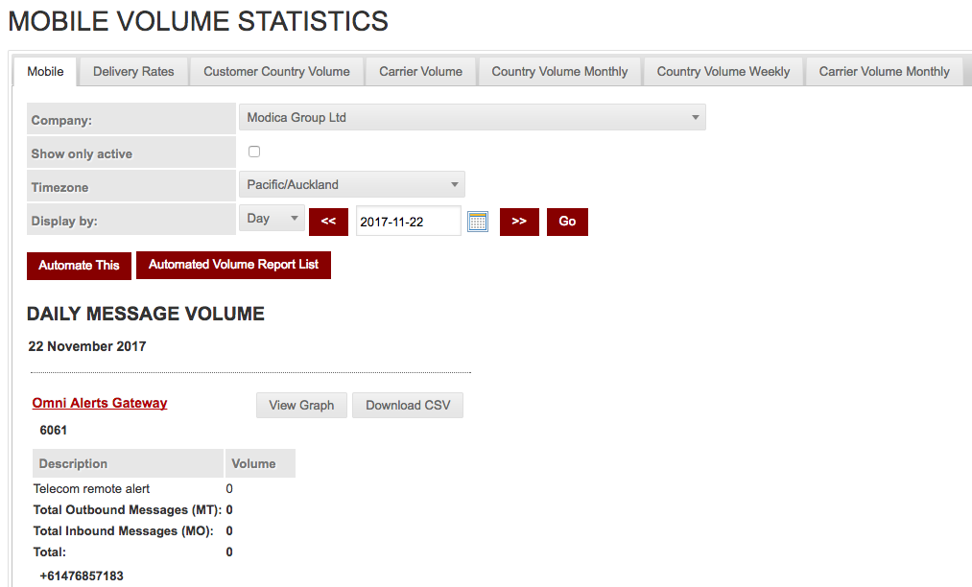The height and width of the screenshot is (587, 972).
Task: Open the Customer Country Volume tab
Action: [277, 72]
